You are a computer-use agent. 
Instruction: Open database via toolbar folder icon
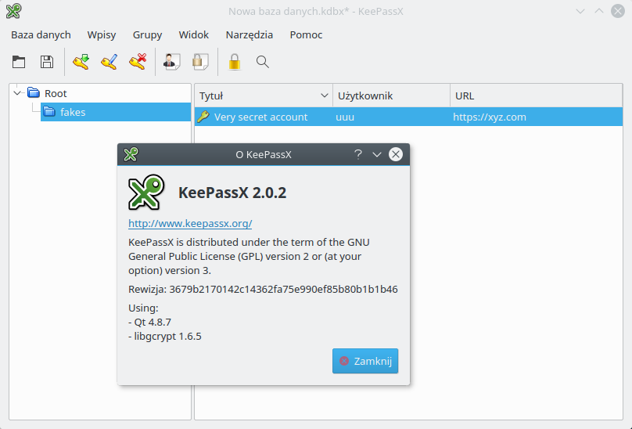[19, 62]
